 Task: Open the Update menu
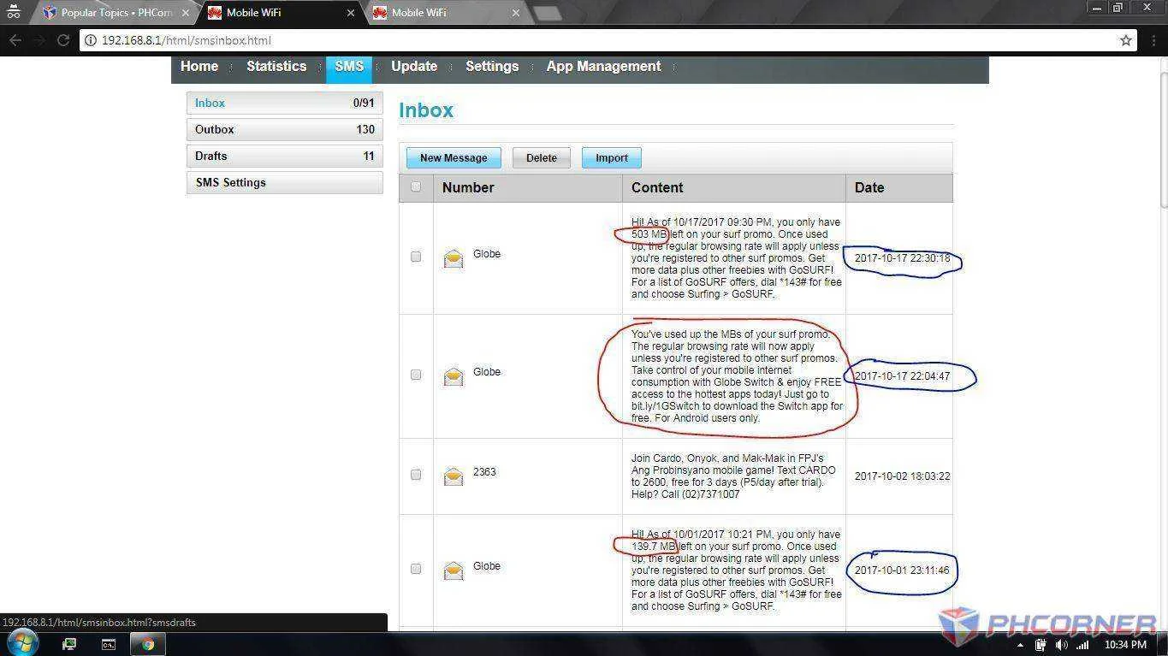pyautogui.click(x=414, y=67)
